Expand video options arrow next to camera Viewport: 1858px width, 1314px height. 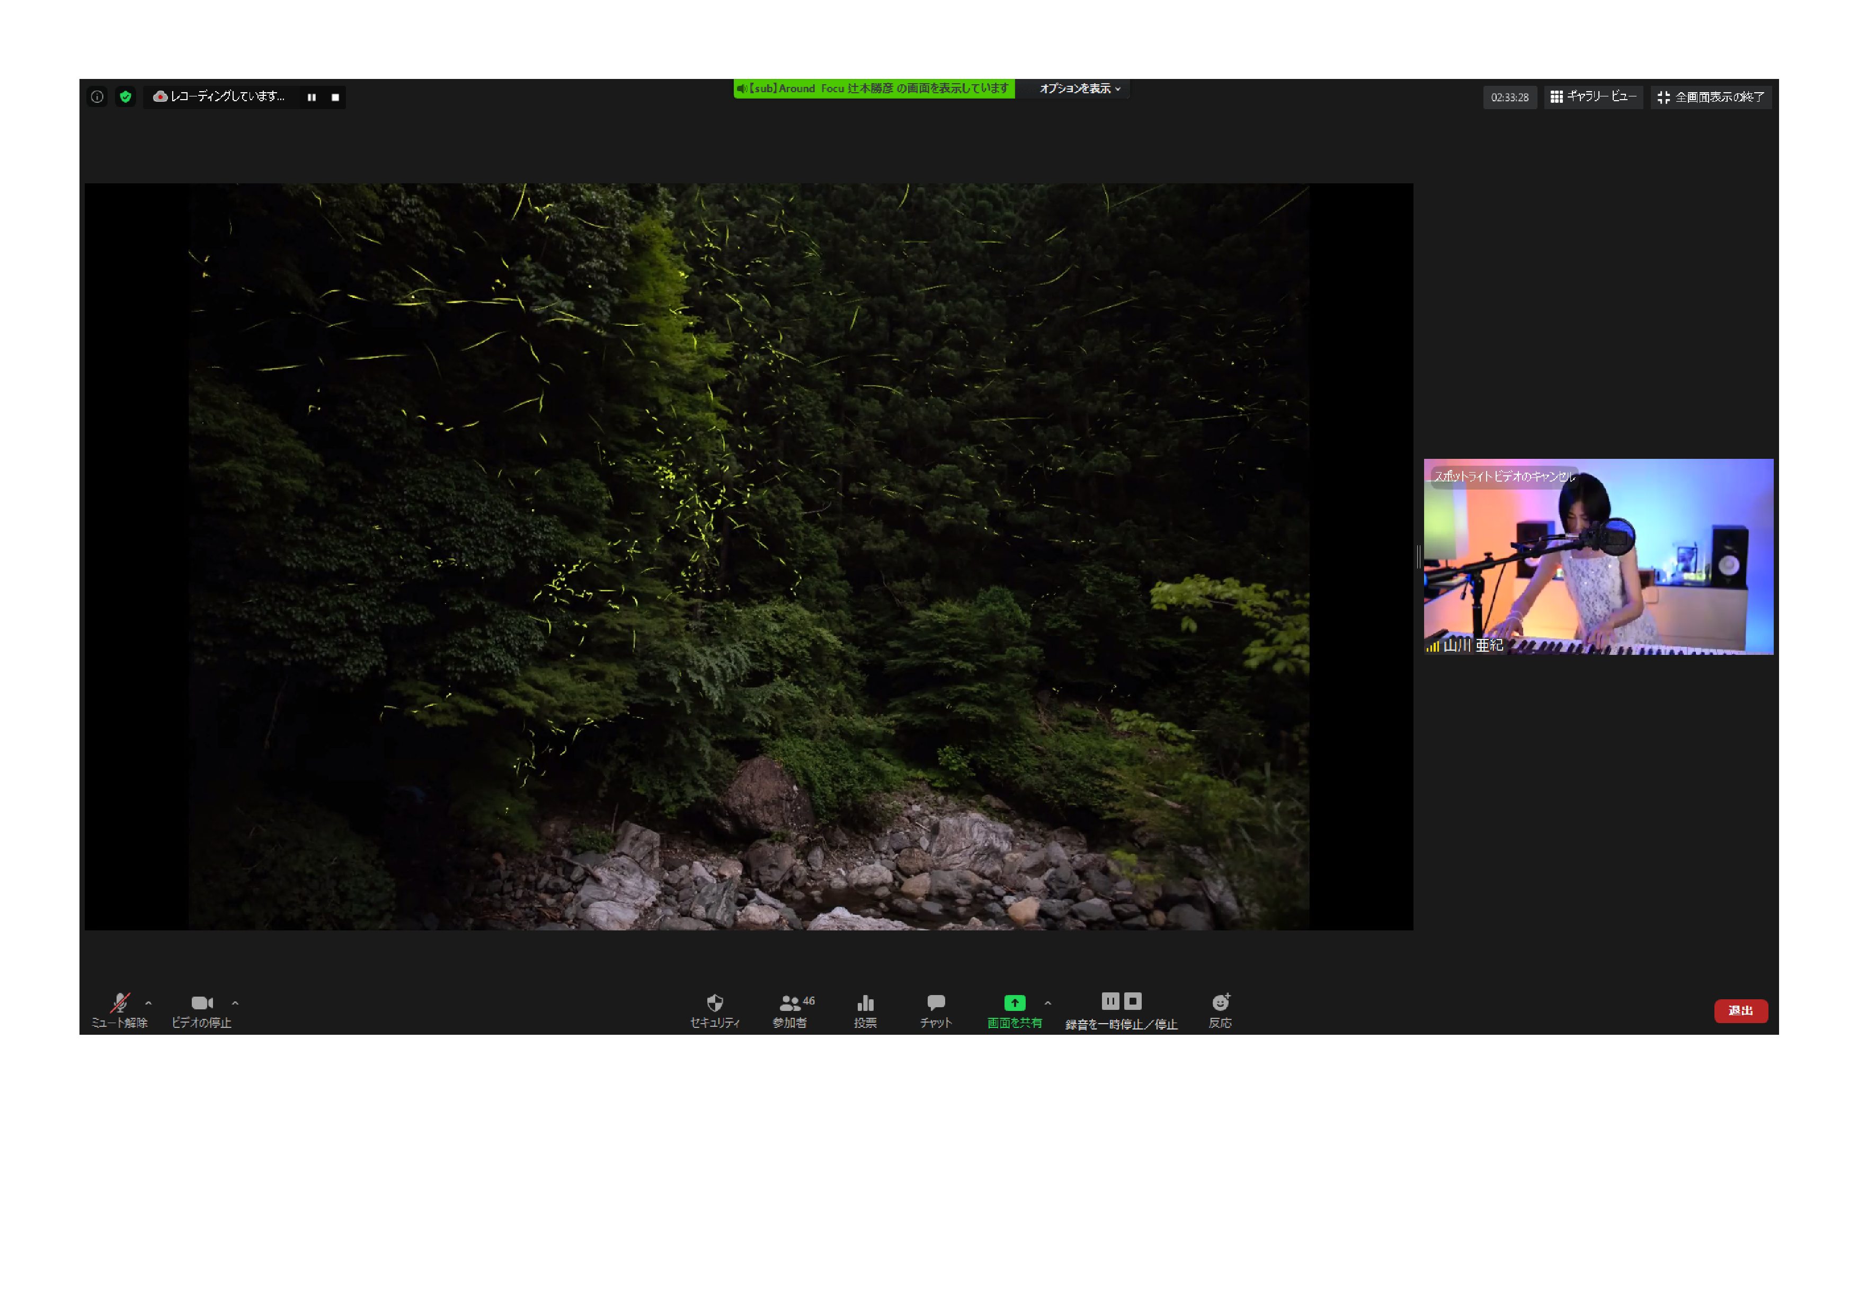[x=235, y=1004]
